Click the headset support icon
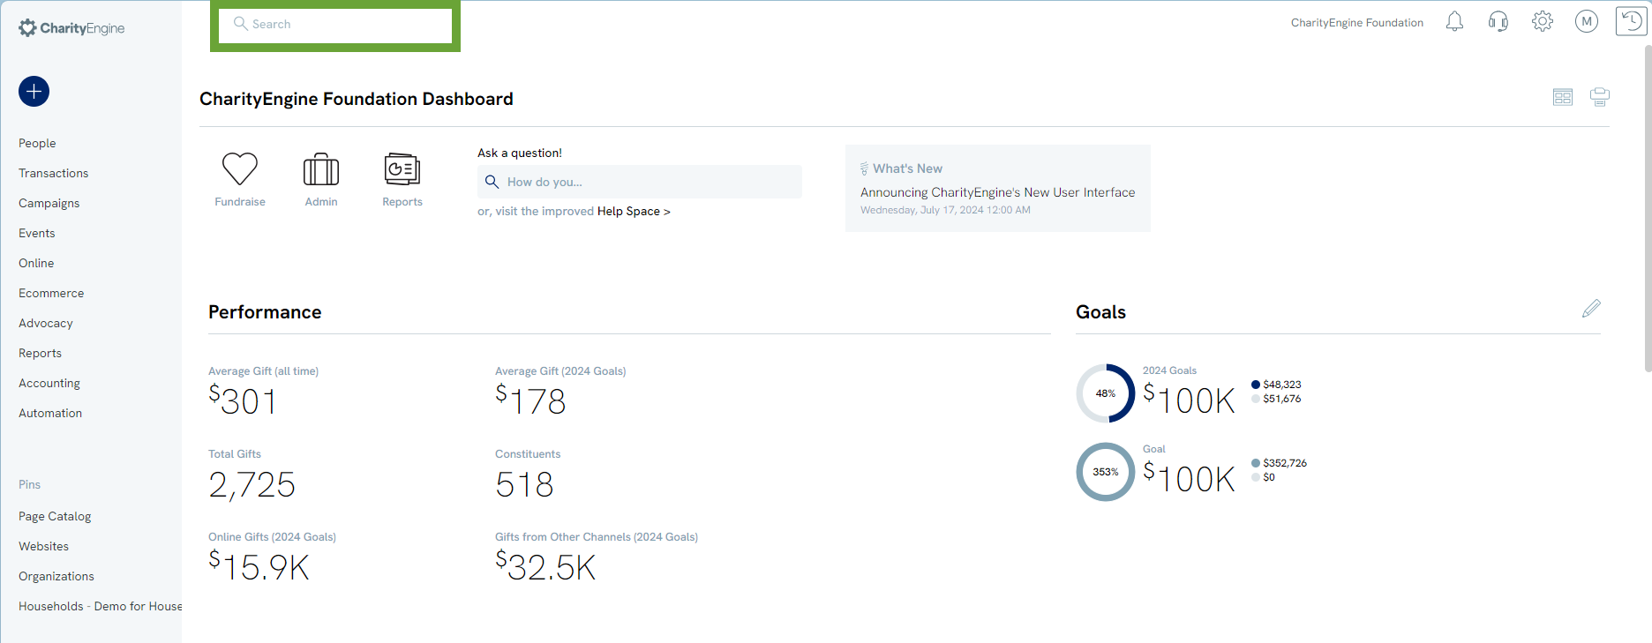 [1498, 21]
